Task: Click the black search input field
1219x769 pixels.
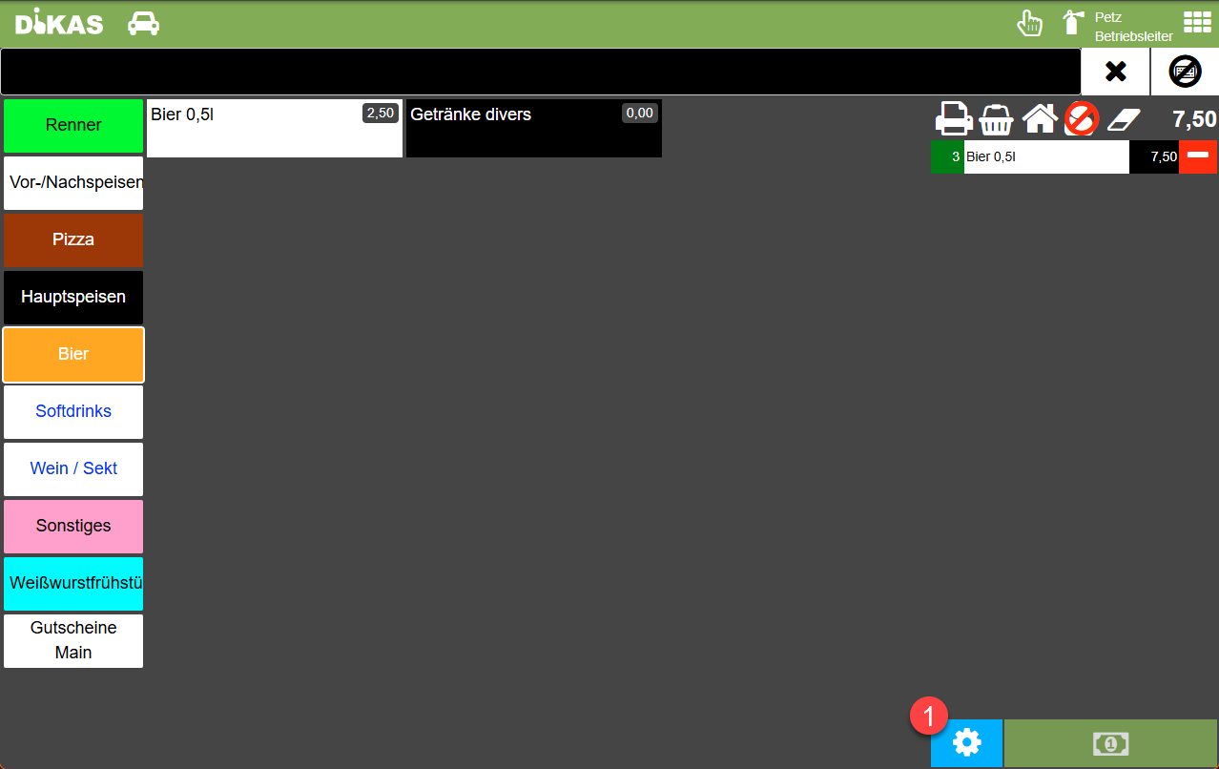Action: (x=540, y=72)
